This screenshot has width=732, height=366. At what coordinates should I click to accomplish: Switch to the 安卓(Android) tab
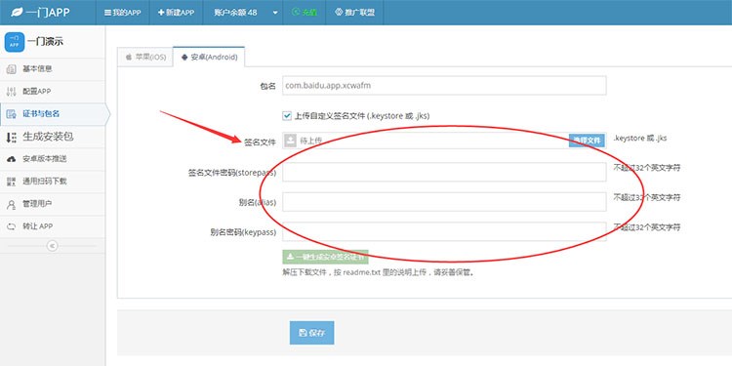coord(209,57)
